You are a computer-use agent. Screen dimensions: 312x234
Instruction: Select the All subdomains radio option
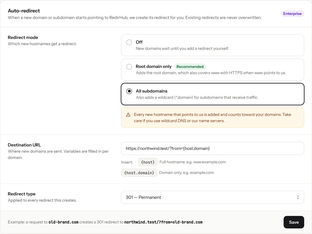[x=129, y=91]
